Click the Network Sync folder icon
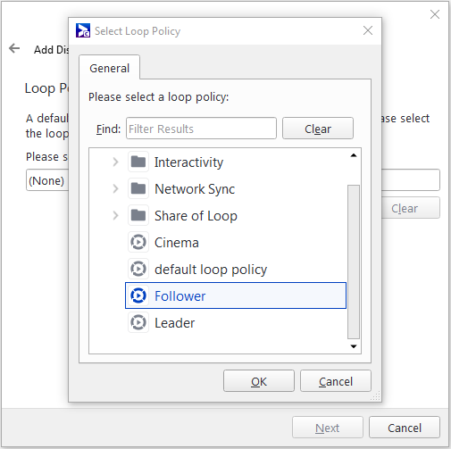 (138, 188)
